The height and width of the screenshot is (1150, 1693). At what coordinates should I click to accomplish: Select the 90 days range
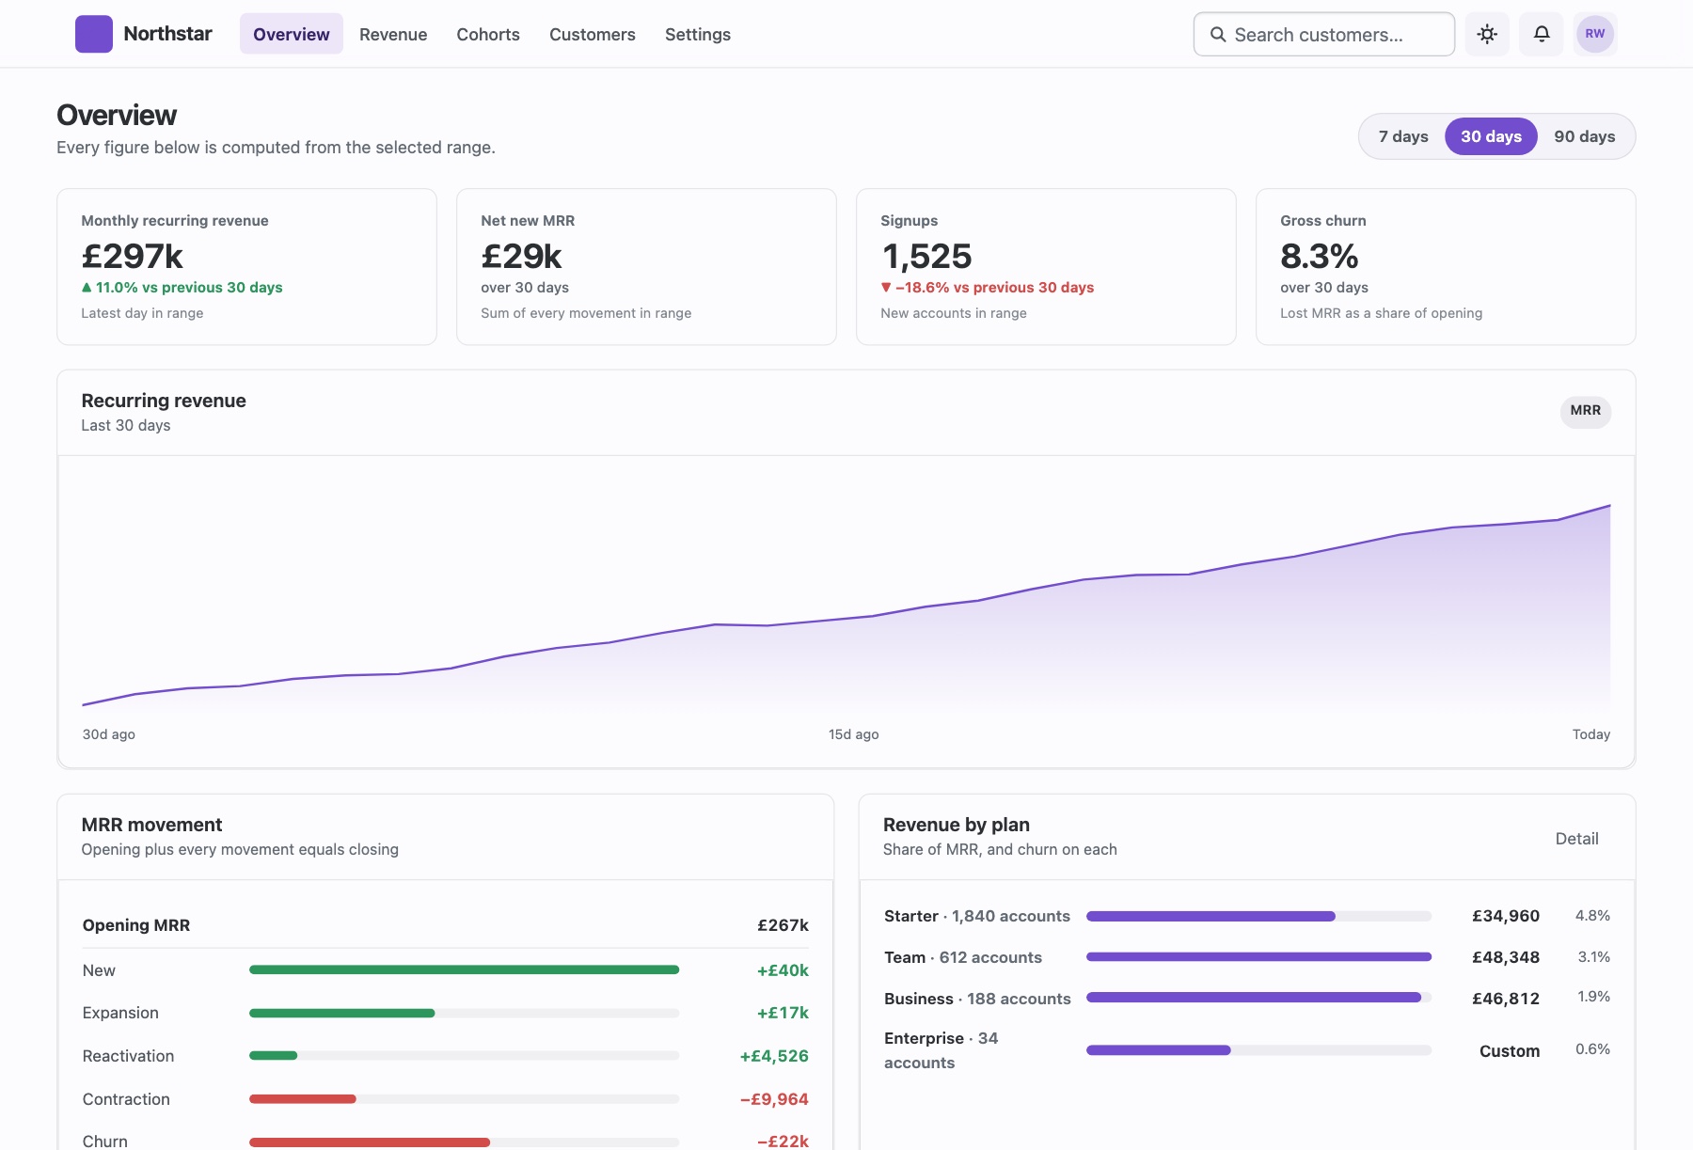[x=1584, y=136]
